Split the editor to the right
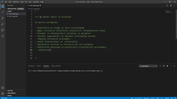This screenshot has height=99, width=177. (x=171, y=5)
